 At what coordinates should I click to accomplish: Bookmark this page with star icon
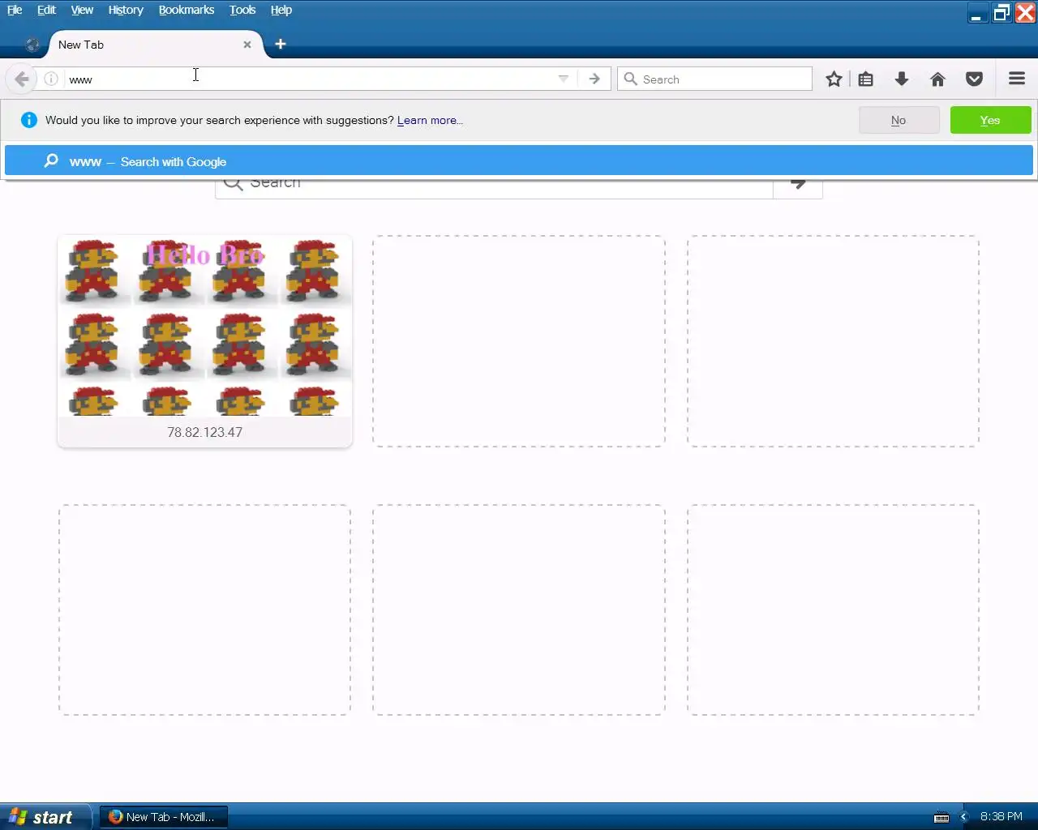pos(834,79)
